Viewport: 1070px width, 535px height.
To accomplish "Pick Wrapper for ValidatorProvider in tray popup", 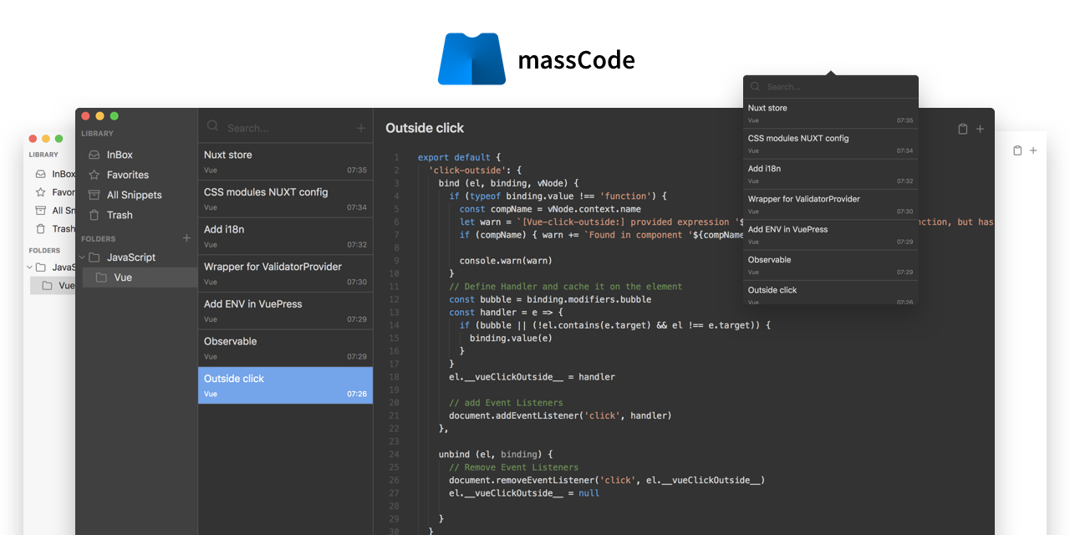I will coord(830,205).
